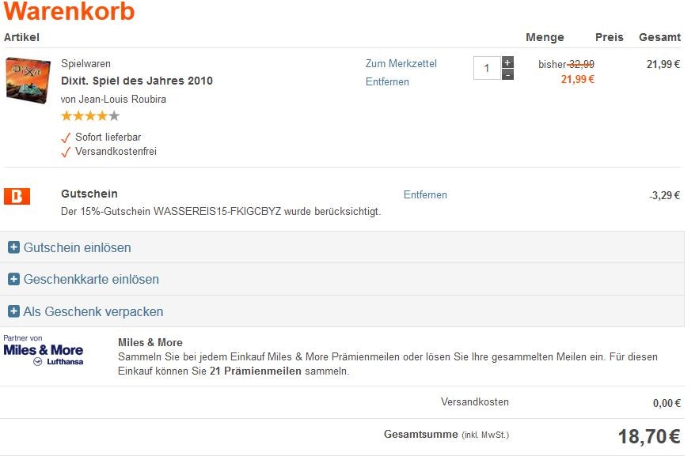Click the plus icon next to Gutschein einlösen
699x456 pixels.
pos(13,247)
